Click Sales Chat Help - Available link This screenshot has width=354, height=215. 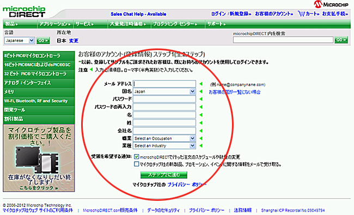pyautogui.click(x=138, y=14)
